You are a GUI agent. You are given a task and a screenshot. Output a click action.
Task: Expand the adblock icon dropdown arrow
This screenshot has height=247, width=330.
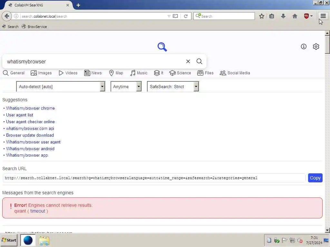[x=311, y=16]
